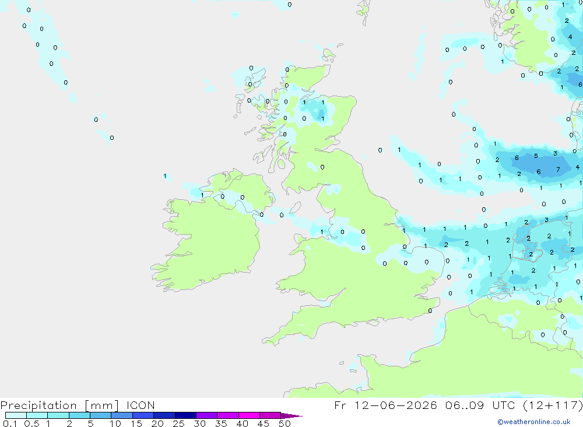Pick the 25–30 mm navy legend swatch

185,415
